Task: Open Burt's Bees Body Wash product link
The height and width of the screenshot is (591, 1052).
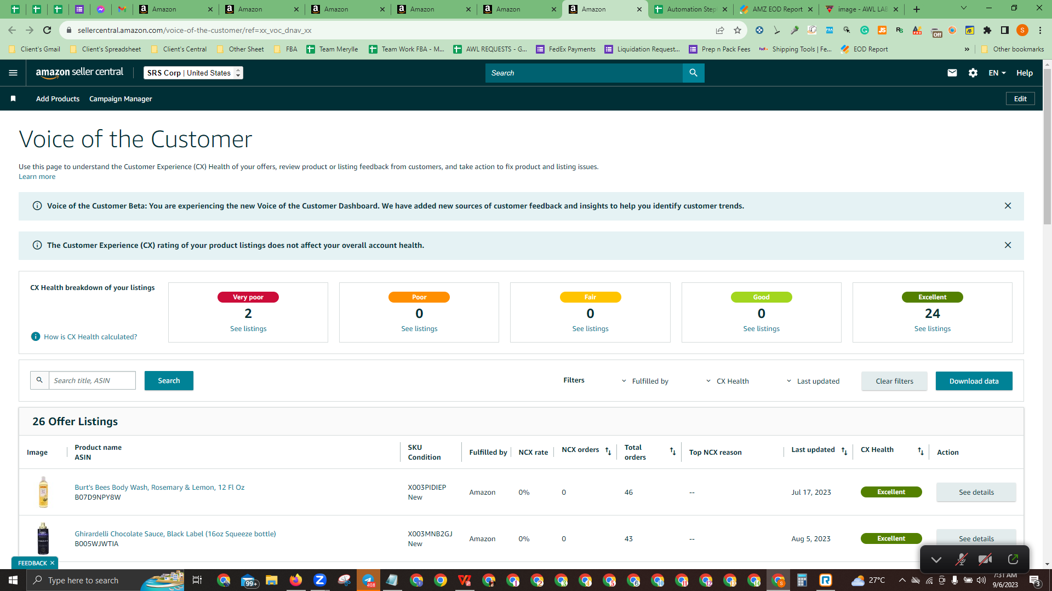Action: tap(159, 487)
